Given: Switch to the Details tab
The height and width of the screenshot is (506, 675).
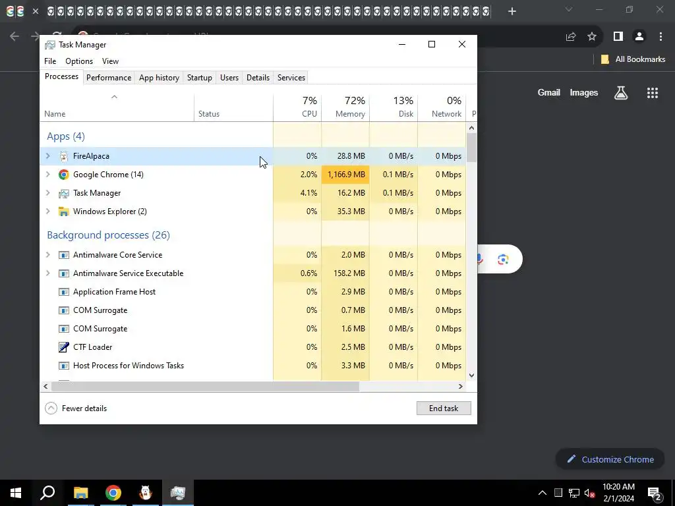Looking at the screenshot, I should (258, 78).
